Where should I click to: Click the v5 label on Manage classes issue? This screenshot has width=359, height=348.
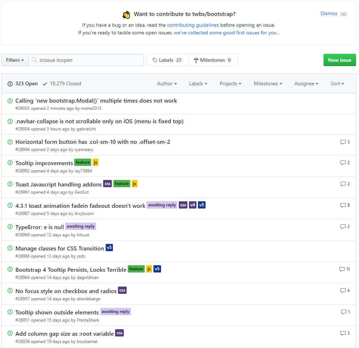coord(109,248)
